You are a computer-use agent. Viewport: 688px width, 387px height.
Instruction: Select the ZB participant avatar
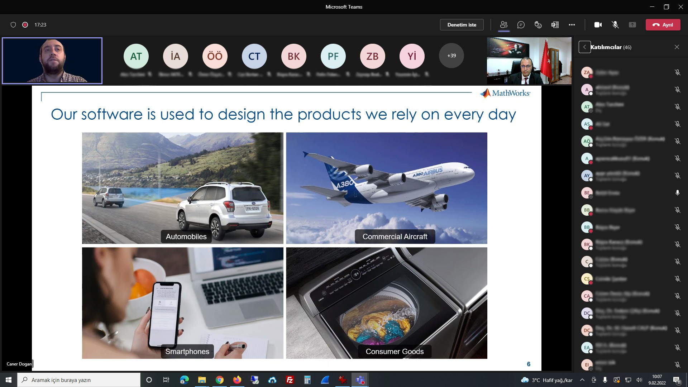373,56
